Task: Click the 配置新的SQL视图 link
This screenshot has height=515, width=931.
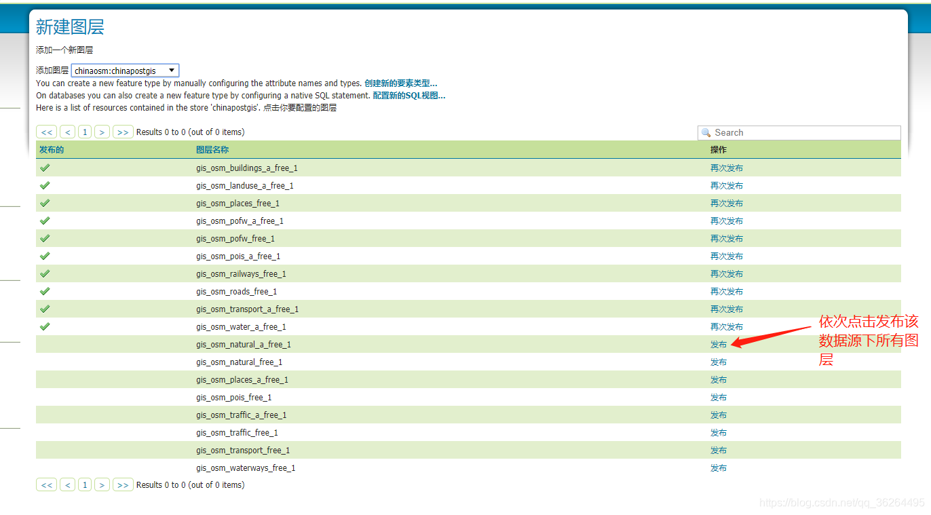Action: pos(408,96)
